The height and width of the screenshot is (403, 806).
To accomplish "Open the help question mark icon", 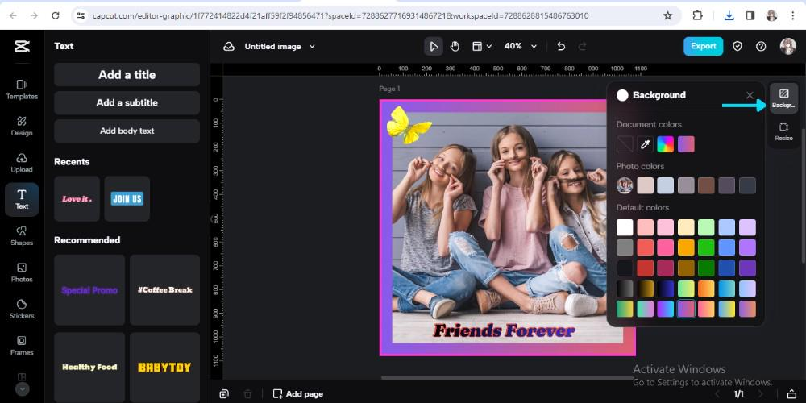I will 761,46.
